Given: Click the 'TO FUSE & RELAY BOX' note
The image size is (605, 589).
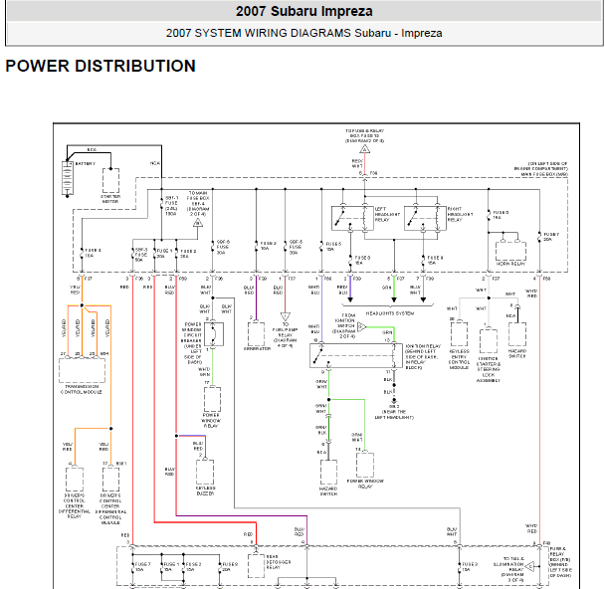Looking at the screenshot, I should point(364,136).
